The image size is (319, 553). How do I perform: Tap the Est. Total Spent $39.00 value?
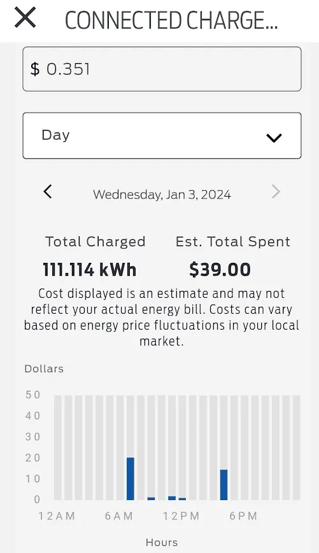pyautogui.click(x=220, y=270)
